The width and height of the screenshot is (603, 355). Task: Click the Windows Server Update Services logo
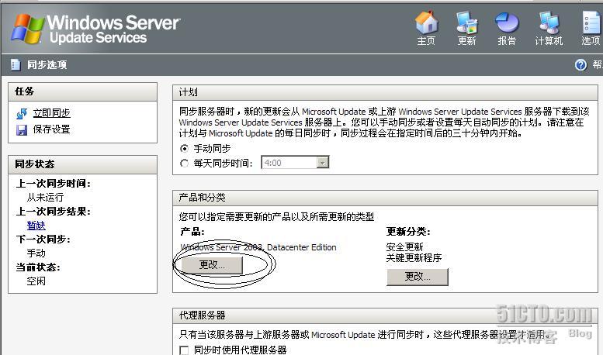coord(95,29)
